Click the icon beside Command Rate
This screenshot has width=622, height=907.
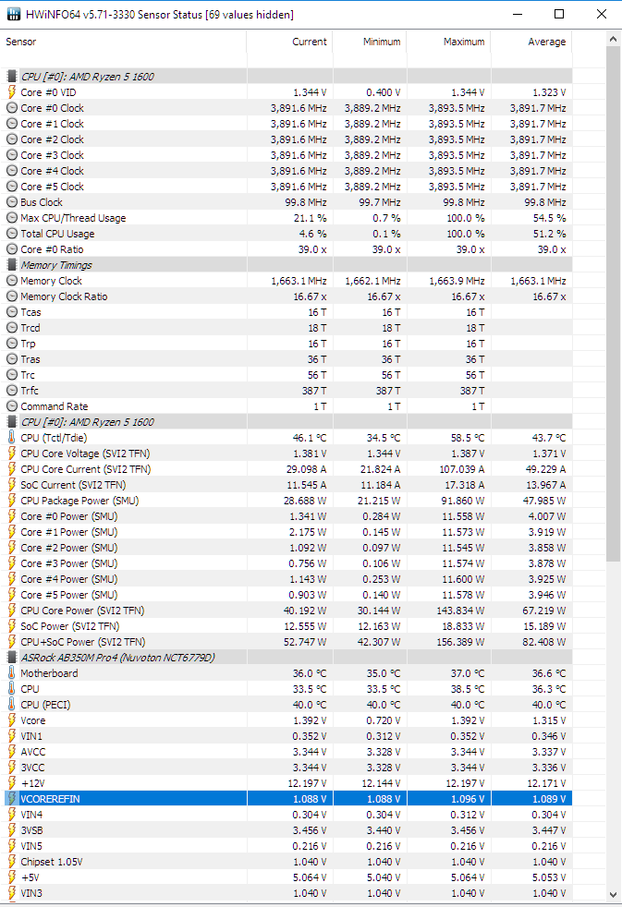tap(12, 406)
